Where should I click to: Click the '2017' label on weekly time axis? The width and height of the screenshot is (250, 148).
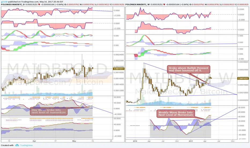pyautogui.click(x=191, y=141)
